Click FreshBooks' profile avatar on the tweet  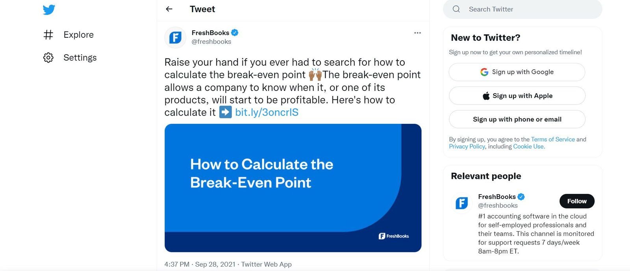tap(175, 37)
